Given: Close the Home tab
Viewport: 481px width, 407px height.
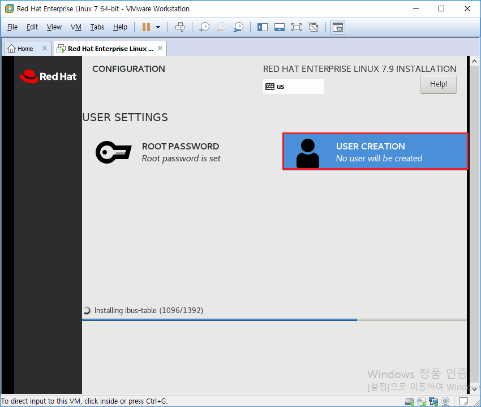Looking at the screenshot, I should (45, 48).
